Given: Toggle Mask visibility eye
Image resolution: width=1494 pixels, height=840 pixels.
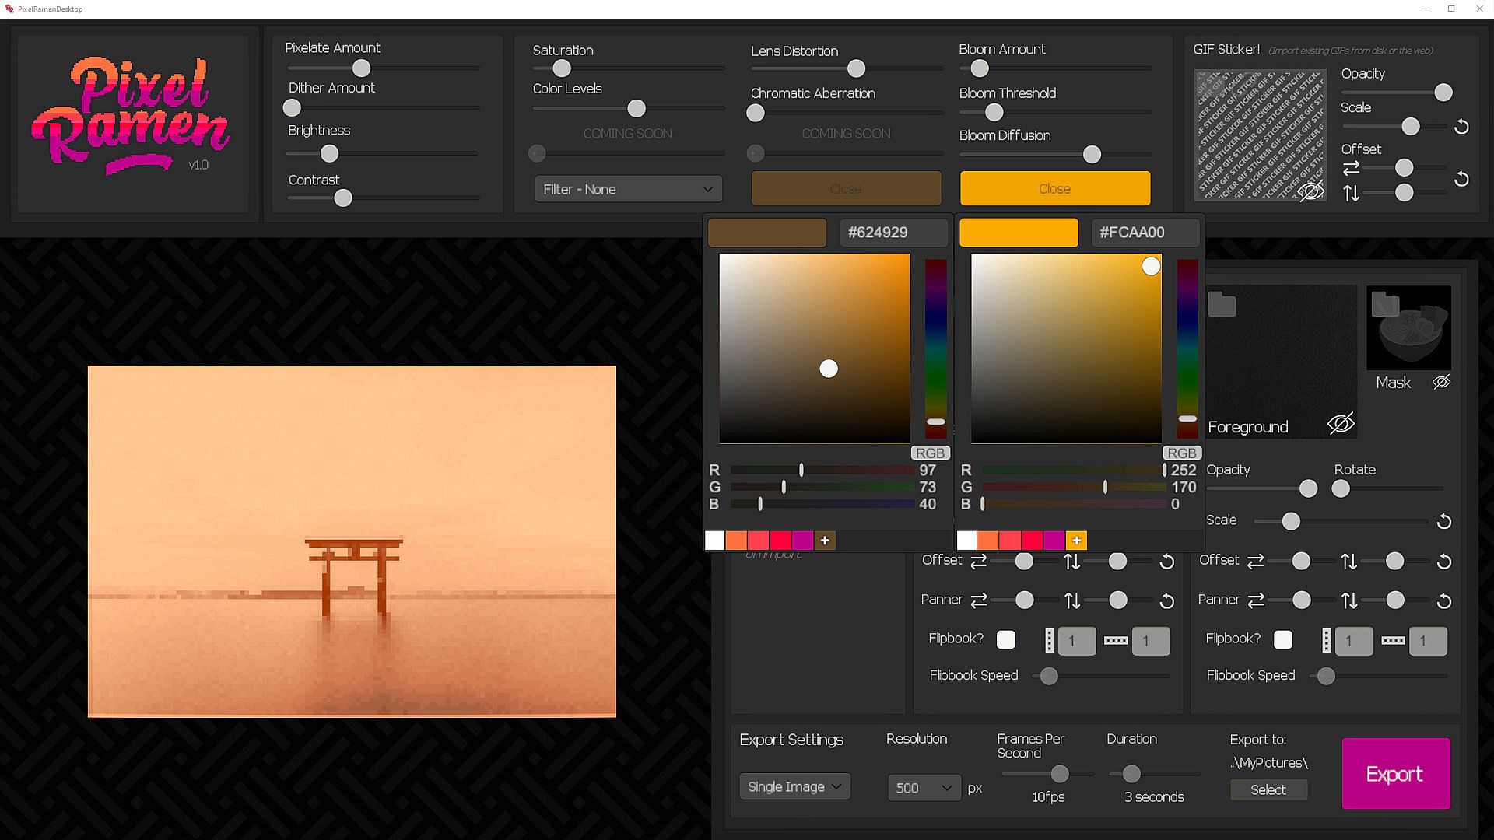Looking at the screenshot, I should click(1441, 382).
